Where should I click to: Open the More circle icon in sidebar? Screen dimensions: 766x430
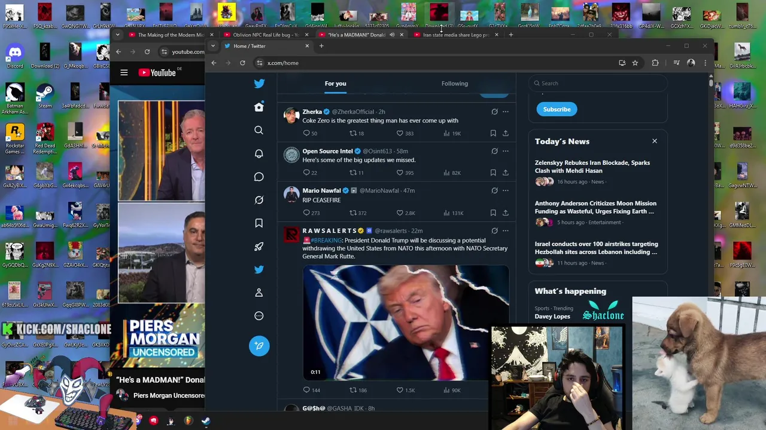click(259, 316)
